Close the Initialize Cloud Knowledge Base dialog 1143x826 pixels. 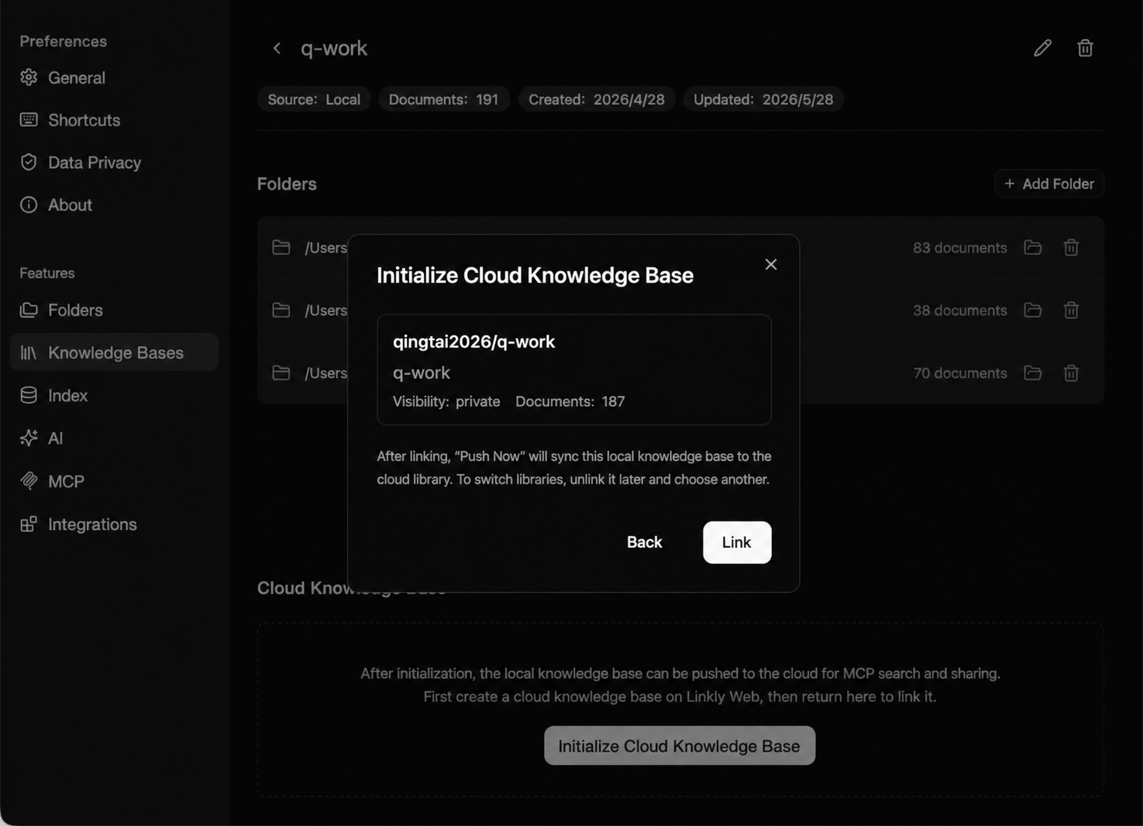pyautogui.click(x=770, y=264)
